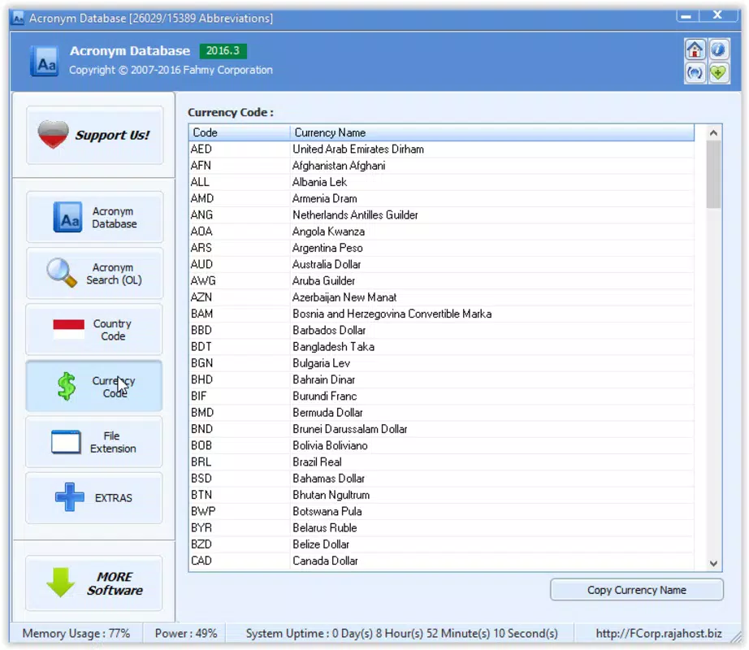749x650 pixels.
Task: Select Bosnia and Herzegovina Convertible Marka row
Action: 441,314
